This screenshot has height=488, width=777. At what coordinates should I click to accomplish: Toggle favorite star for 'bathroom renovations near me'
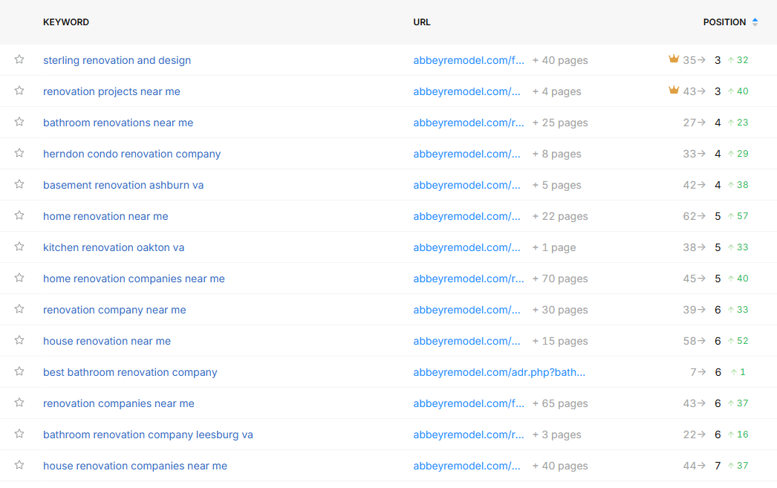click(x=19, y=122)
